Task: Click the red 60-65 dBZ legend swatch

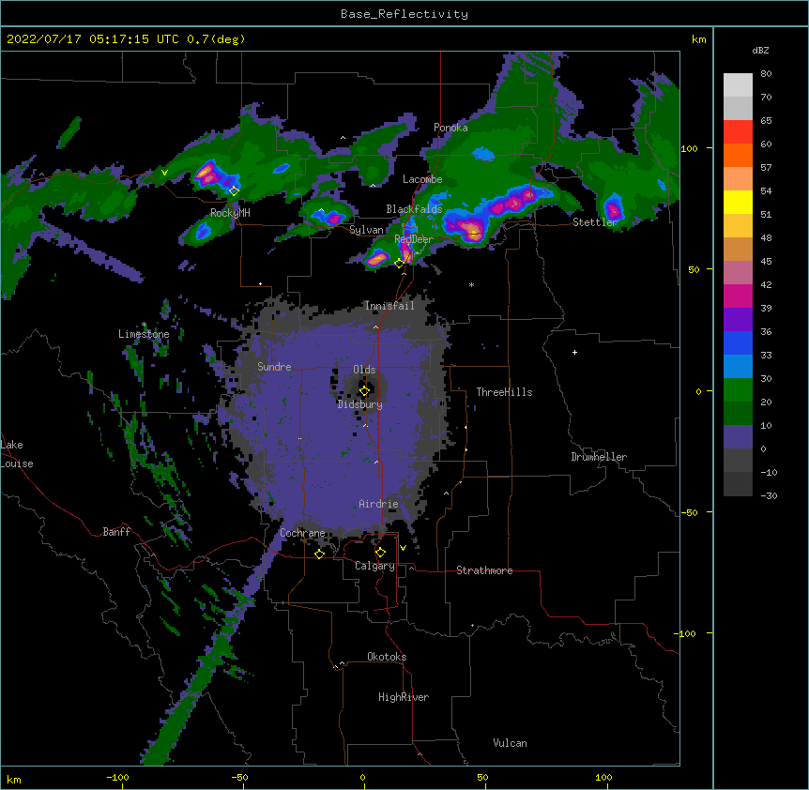Action: coord(738,132)
